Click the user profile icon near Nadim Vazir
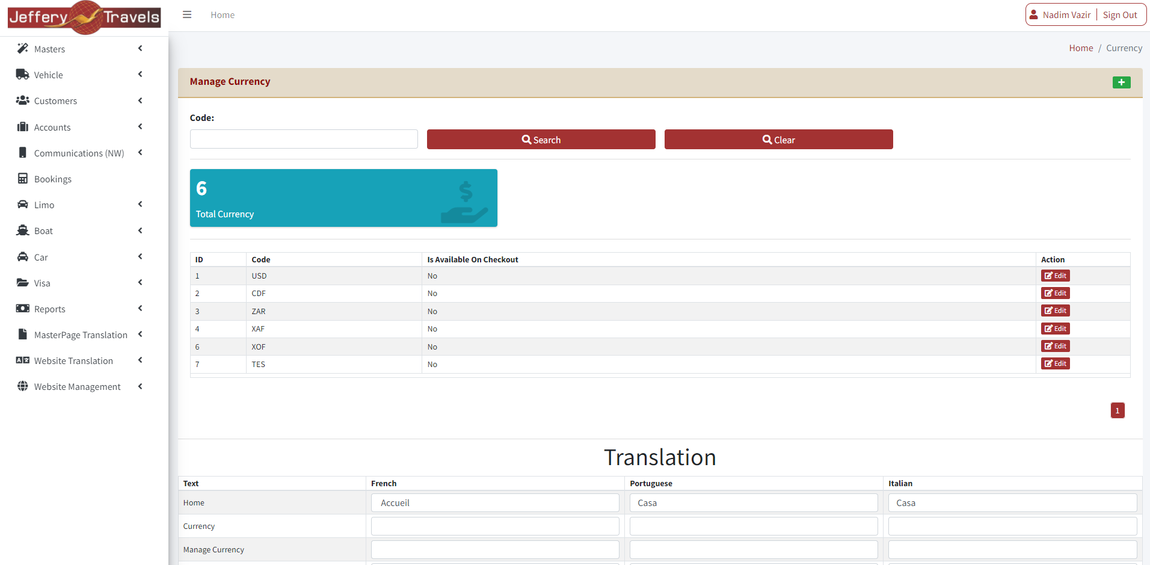 (x=1034, y=15)
